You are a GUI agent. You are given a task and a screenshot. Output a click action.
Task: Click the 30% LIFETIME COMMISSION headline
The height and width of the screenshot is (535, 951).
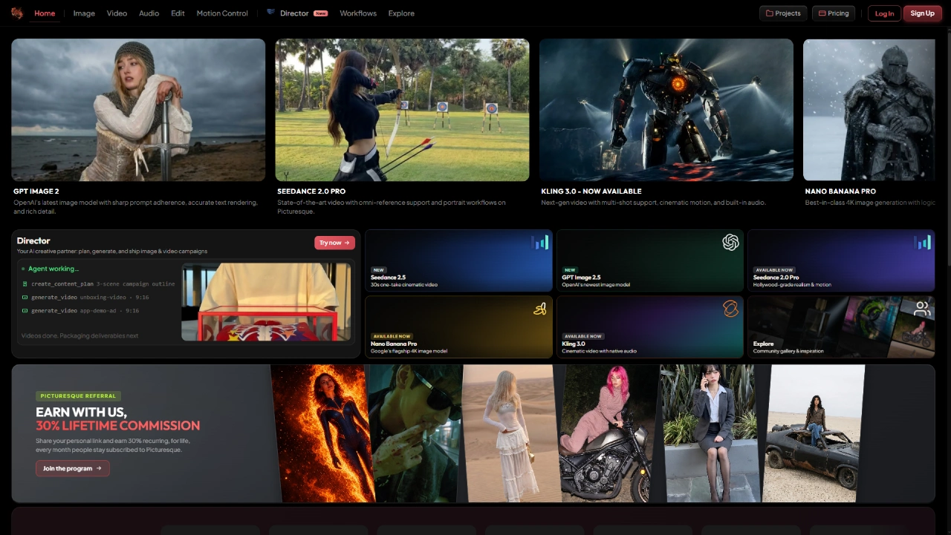pos(118,425)
